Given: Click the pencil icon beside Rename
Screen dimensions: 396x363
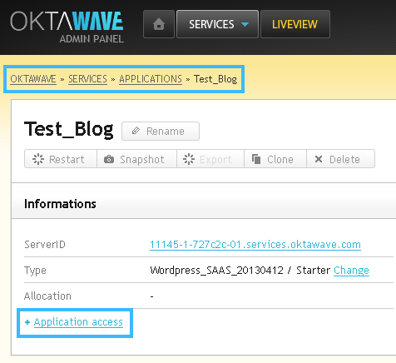Looking at the screenshot, I should [x=136, y=131].
